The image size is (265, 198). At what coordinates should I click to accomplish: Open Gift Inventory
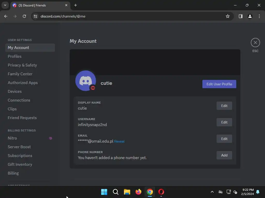[30, 164]
